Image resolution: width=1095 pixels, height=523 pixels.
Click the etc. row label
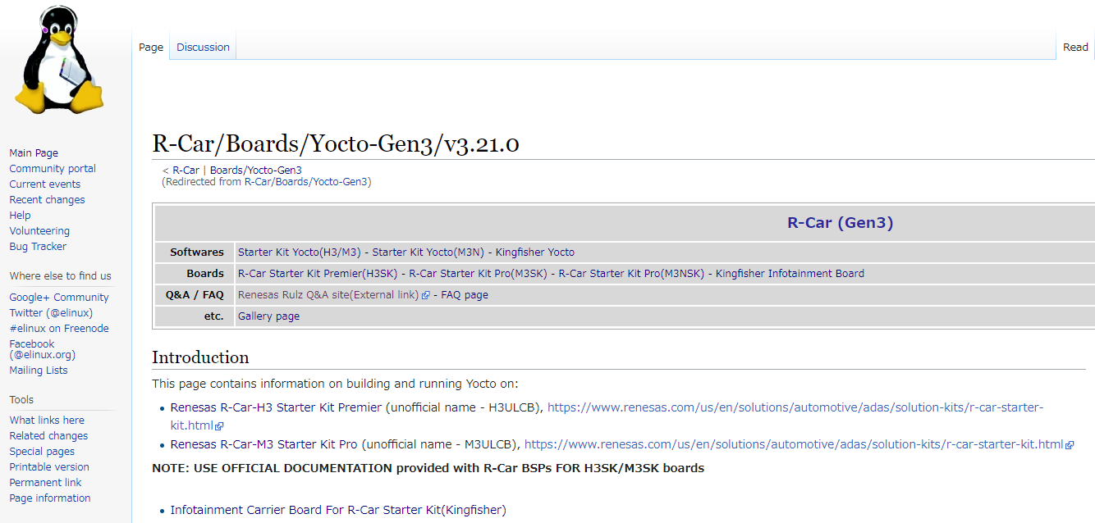pos(214,316)
